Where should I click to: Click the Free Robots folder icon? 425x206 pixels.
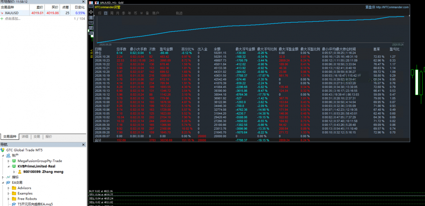[x=14, y=199]
